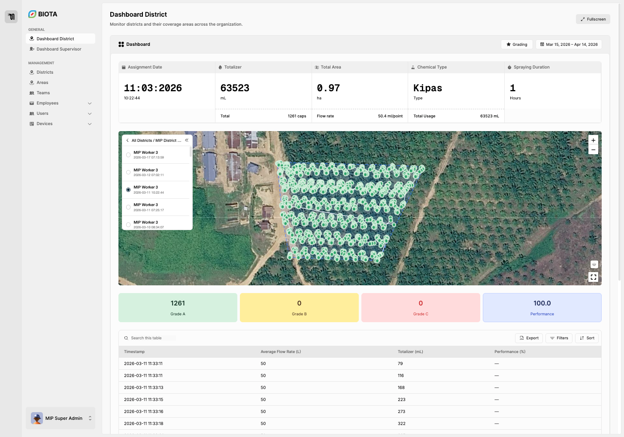Select MIP Worker 3 2026-03-17 radio button
Screen dimensions: 624x437
(128, 155)
